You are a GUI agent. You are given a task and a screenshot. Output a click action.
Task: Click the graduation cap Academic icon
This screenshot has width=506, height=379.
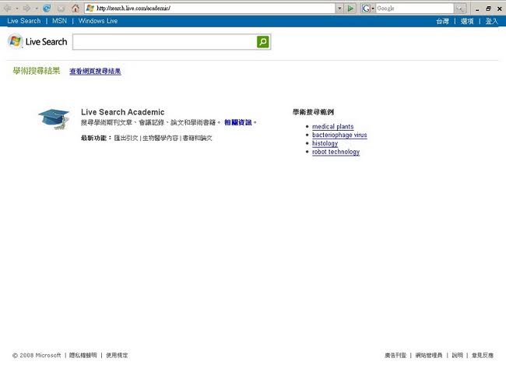pyautogui.click(x=54, y=119)
